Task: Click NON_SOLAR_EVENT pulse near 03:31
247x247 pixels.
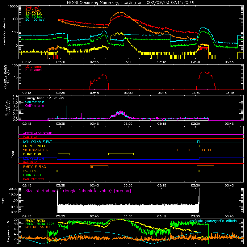Action: (x=198, y=142)
